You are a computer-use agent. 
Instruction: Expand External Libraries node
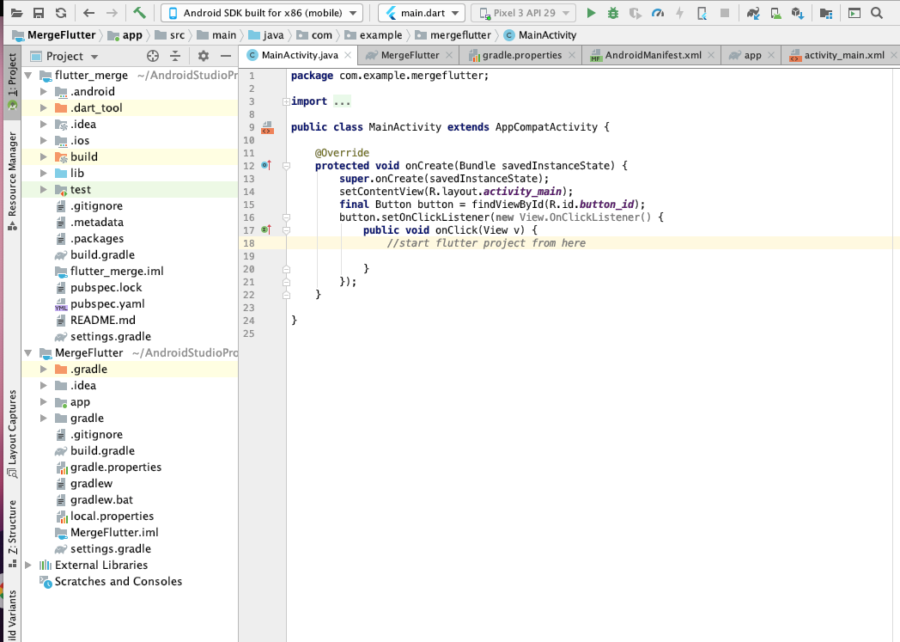click(x=28, y=565)
